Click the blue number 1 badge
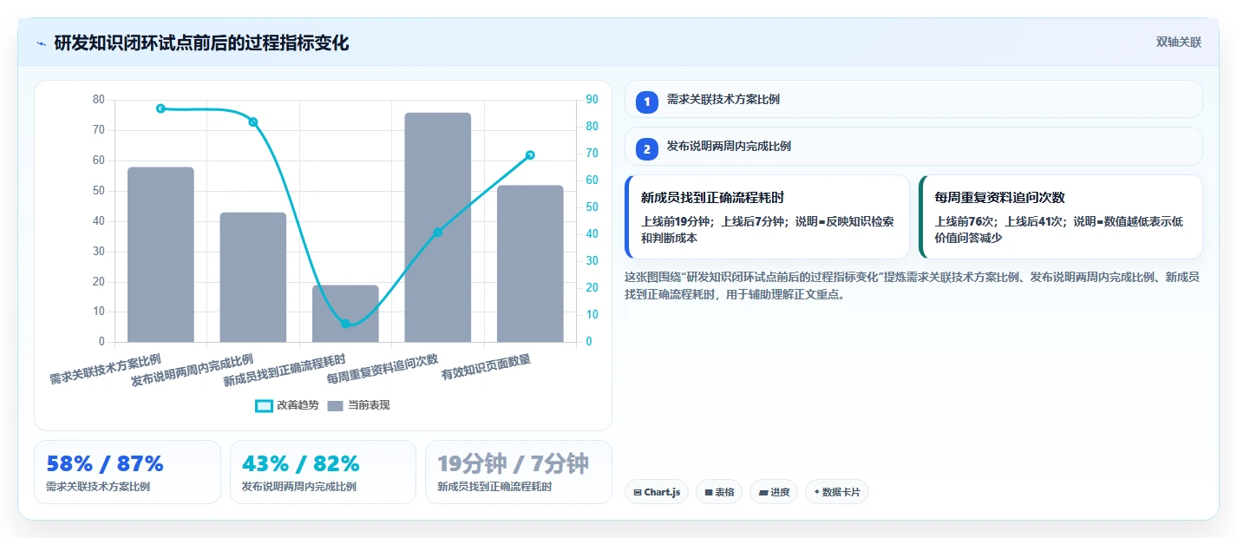The height and width of the screenshot is (538, 1237). 646,102
